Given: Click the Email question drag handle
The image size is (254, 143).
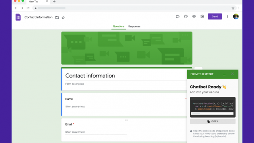Looking at the screenshot, I should click(x=127, y=120).
